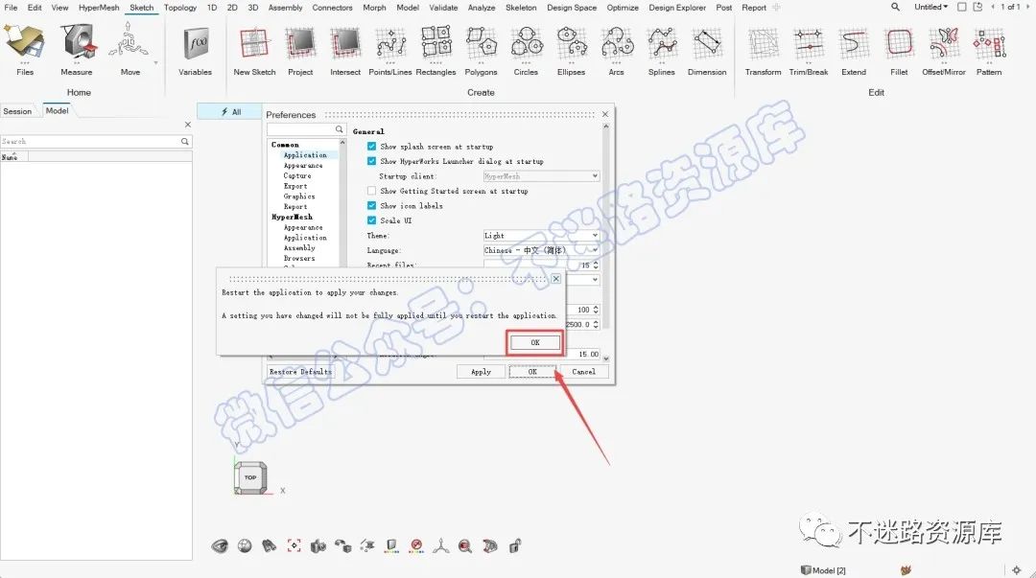
Task: Select the Pattern tool
Action: coord(989,50)
